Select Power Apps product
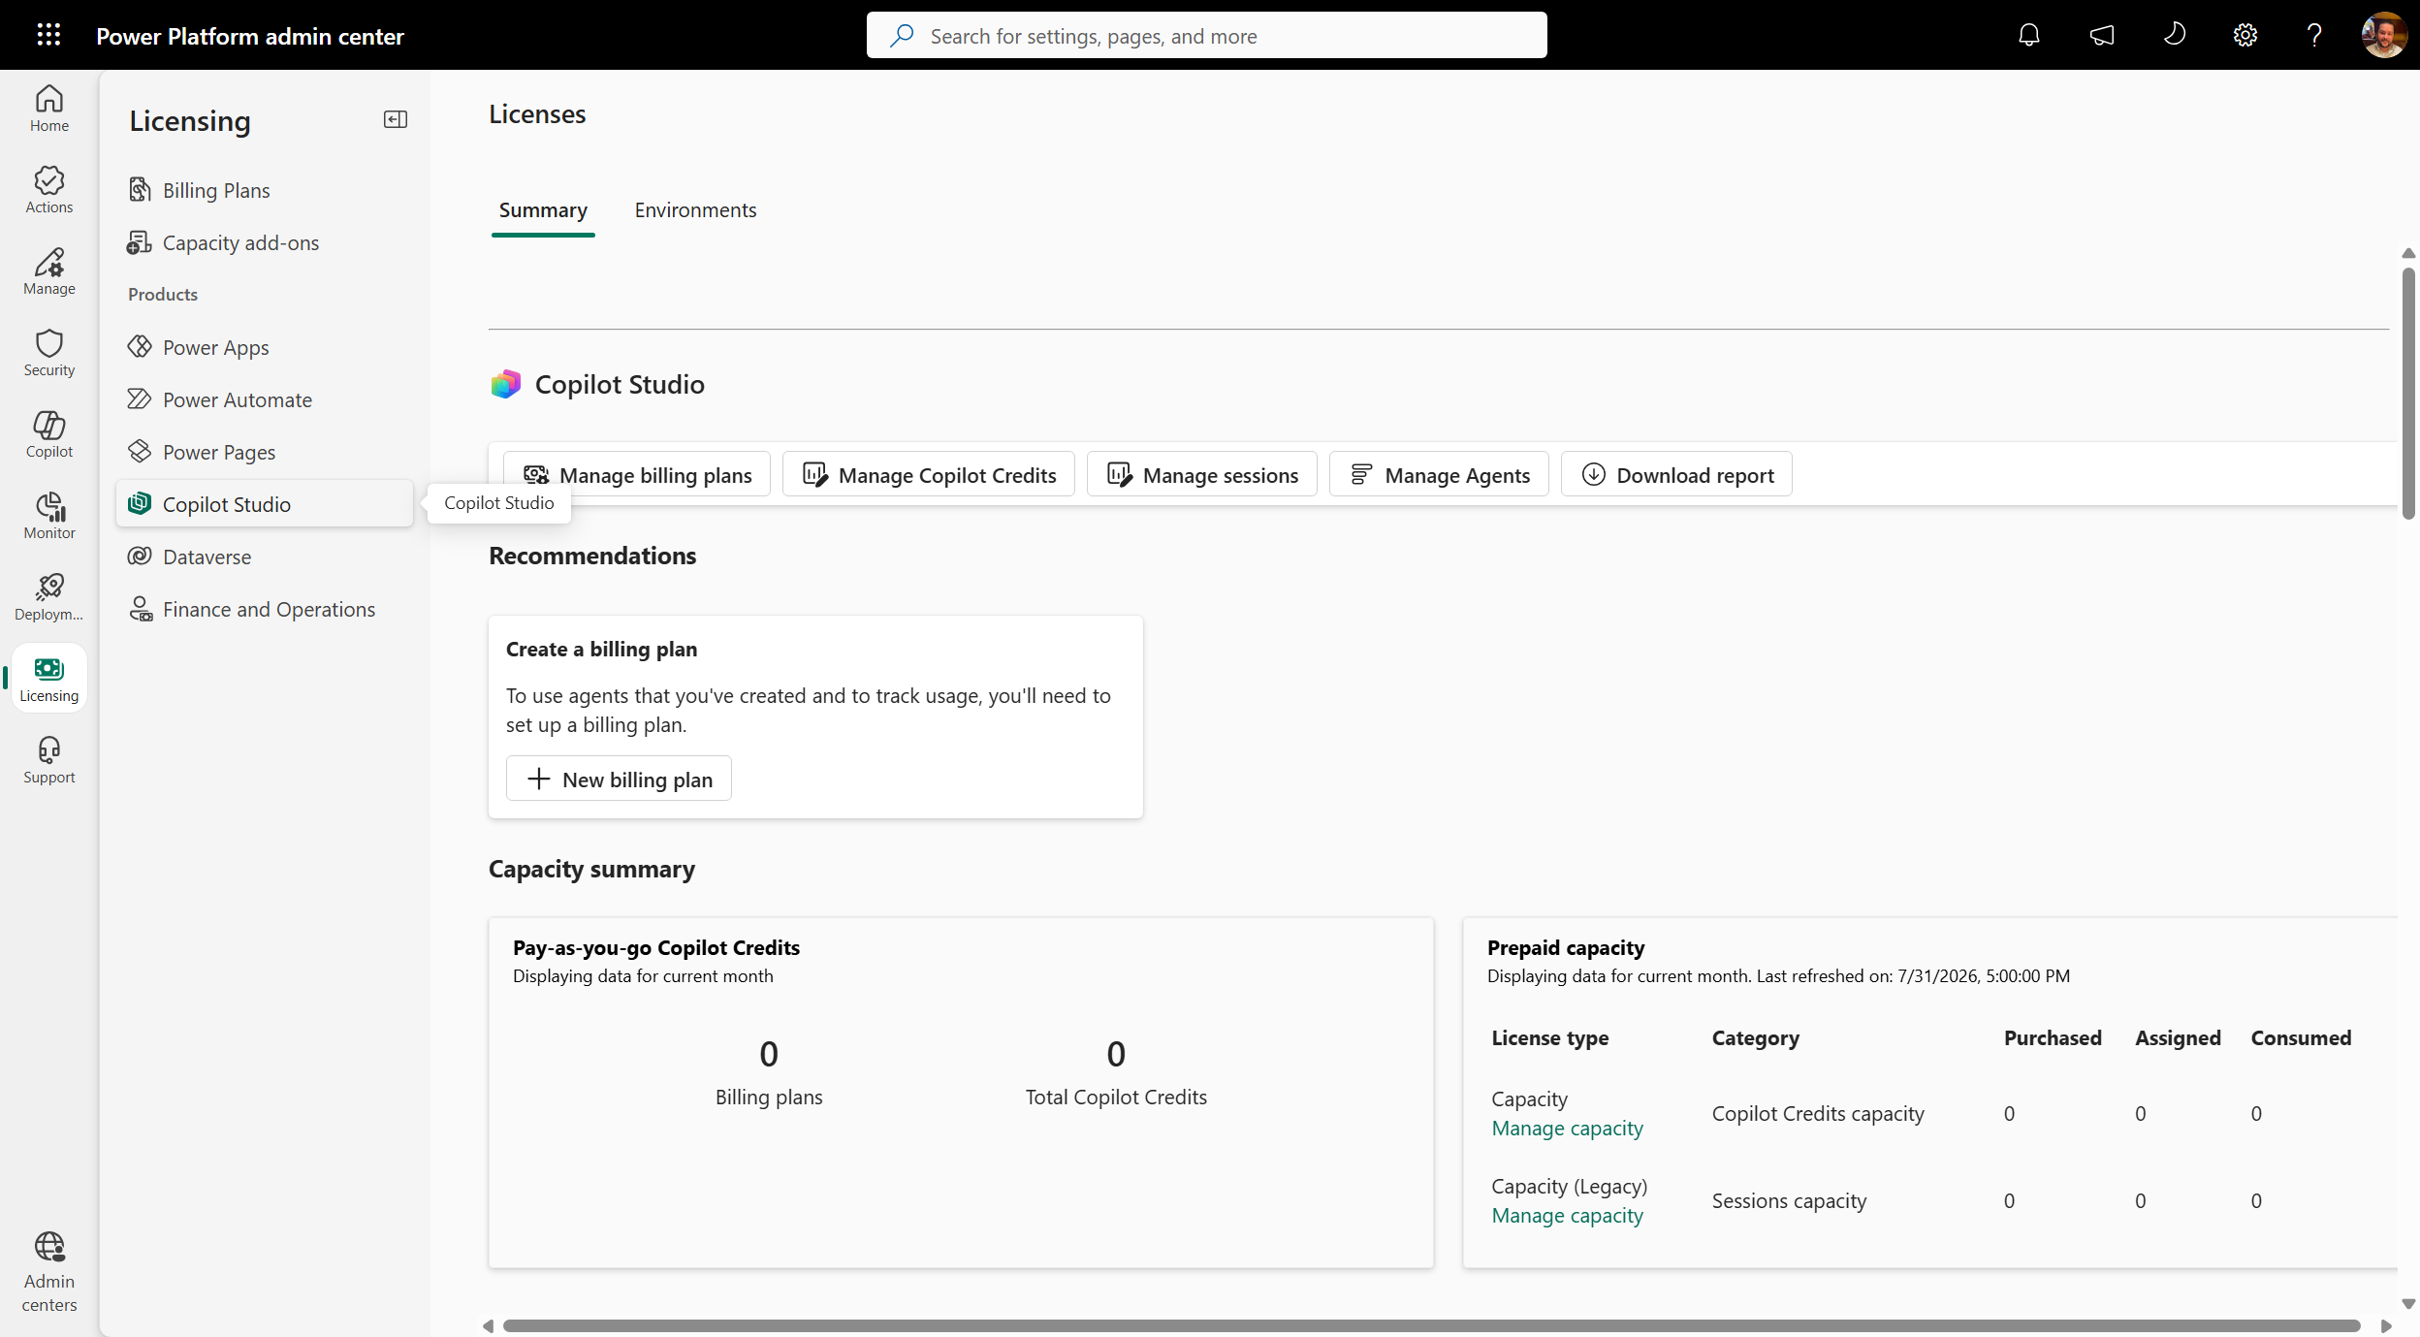2420x1337 pixels. [264, 347]
